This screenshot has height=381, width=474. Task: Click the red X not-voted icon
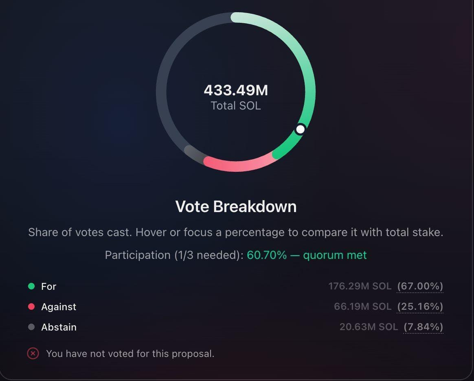[x=33, y=353]
